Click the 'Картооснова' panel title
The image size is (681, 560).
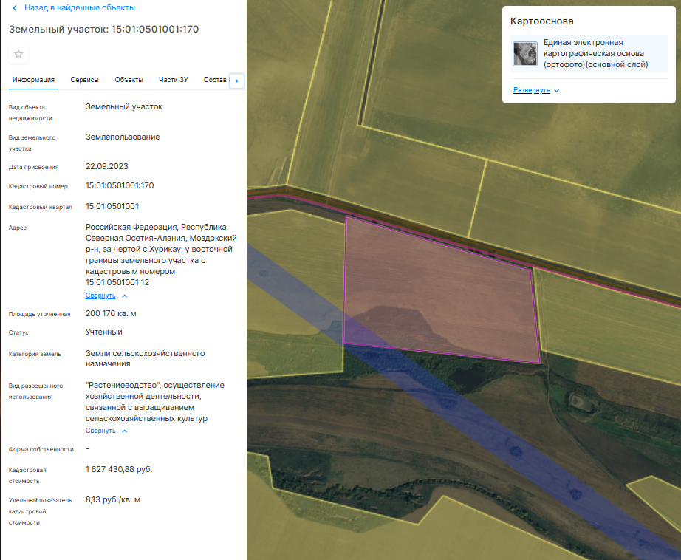pyautogui.click(x=541, y=21)
